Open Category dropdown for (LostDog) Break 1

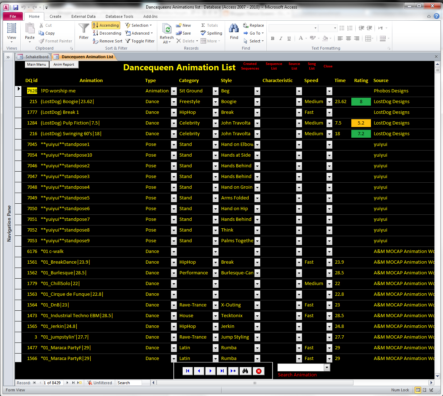[x=215, y=112]
